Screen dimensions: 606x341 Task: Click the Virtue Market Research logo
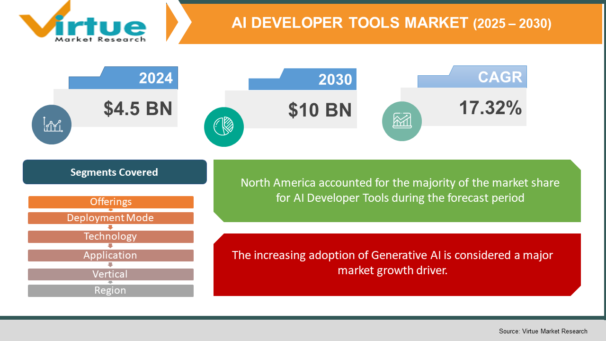pos(82,22)
